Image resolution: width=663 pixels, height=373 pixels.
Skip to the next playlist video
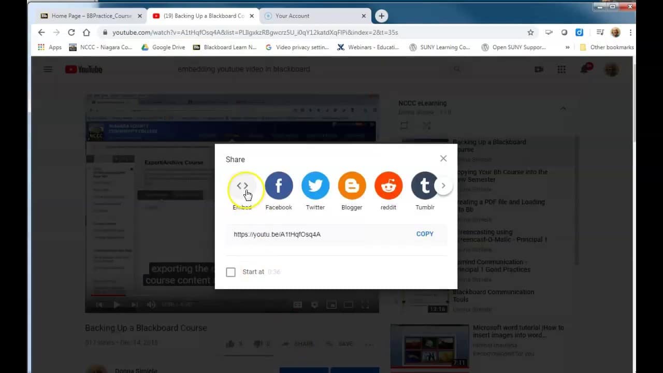[134, 305]
